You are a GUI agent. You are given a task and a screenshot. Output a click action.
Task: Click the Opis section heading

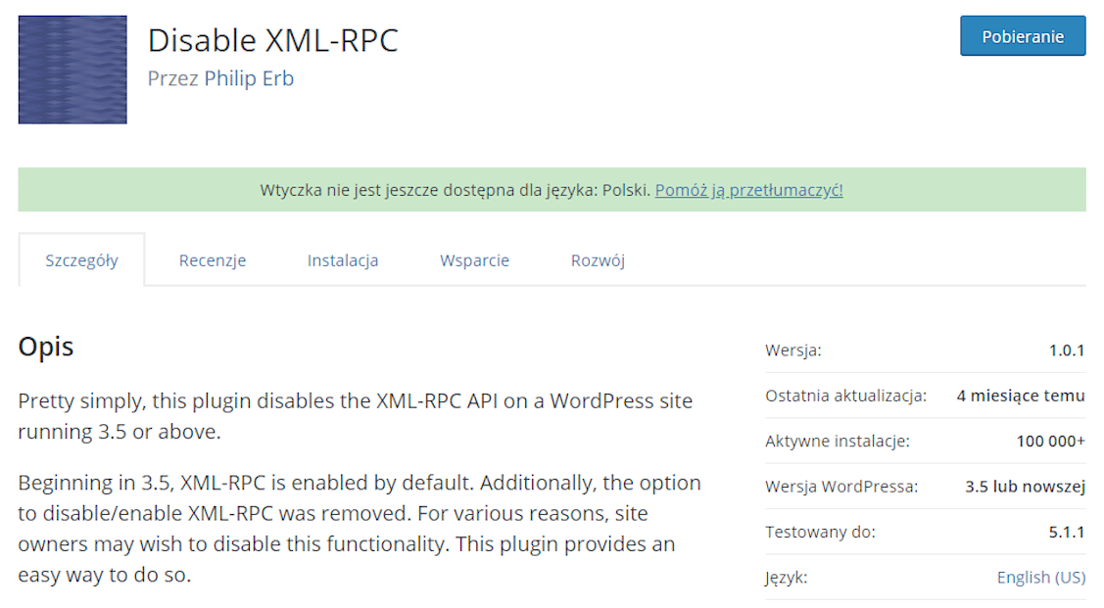click(x=46, y=347)
